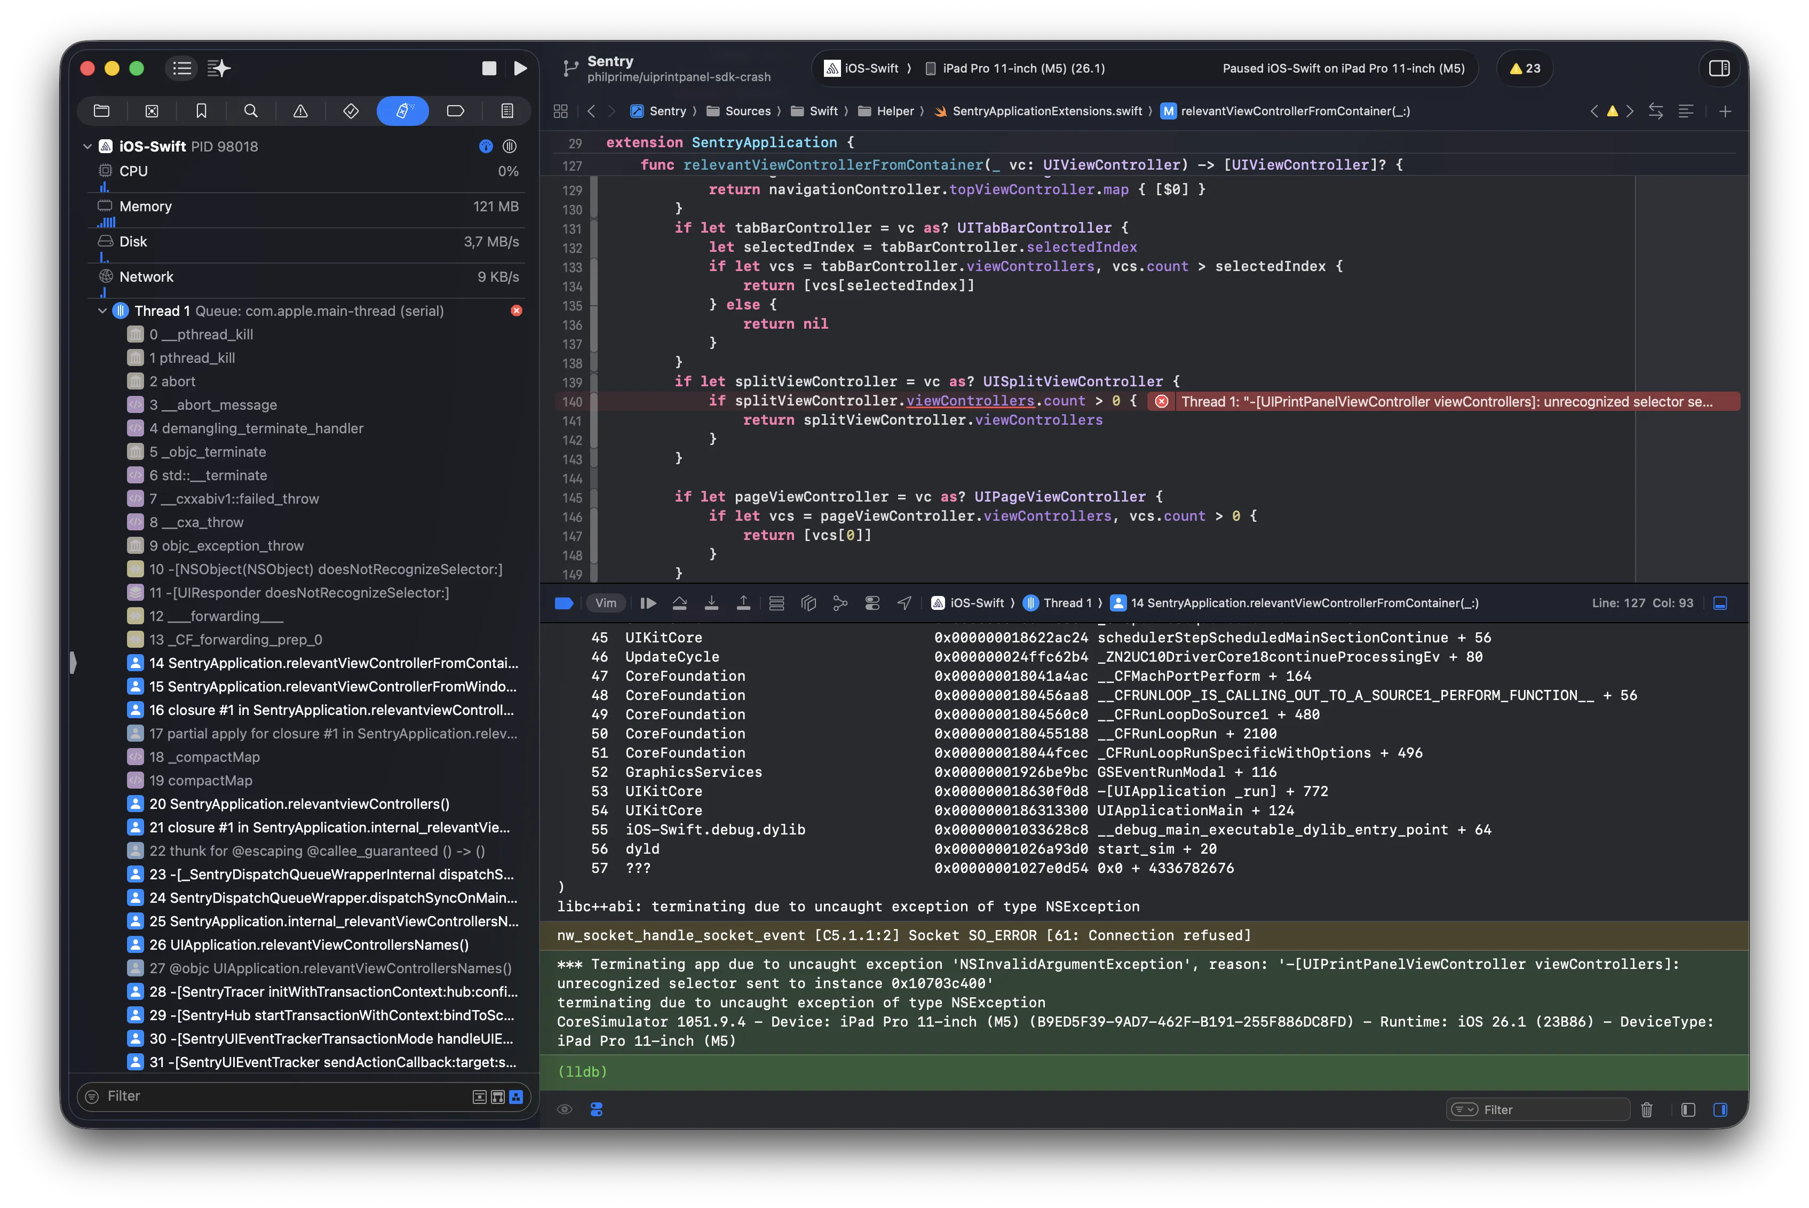Collapse the iOS-Swift PID 98018 process
This screenshot has width=1809, height=1208.
coord(87,146)
